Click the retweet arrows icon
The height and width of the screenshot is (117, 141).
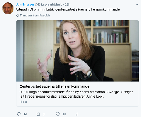[x=38, y=114]
